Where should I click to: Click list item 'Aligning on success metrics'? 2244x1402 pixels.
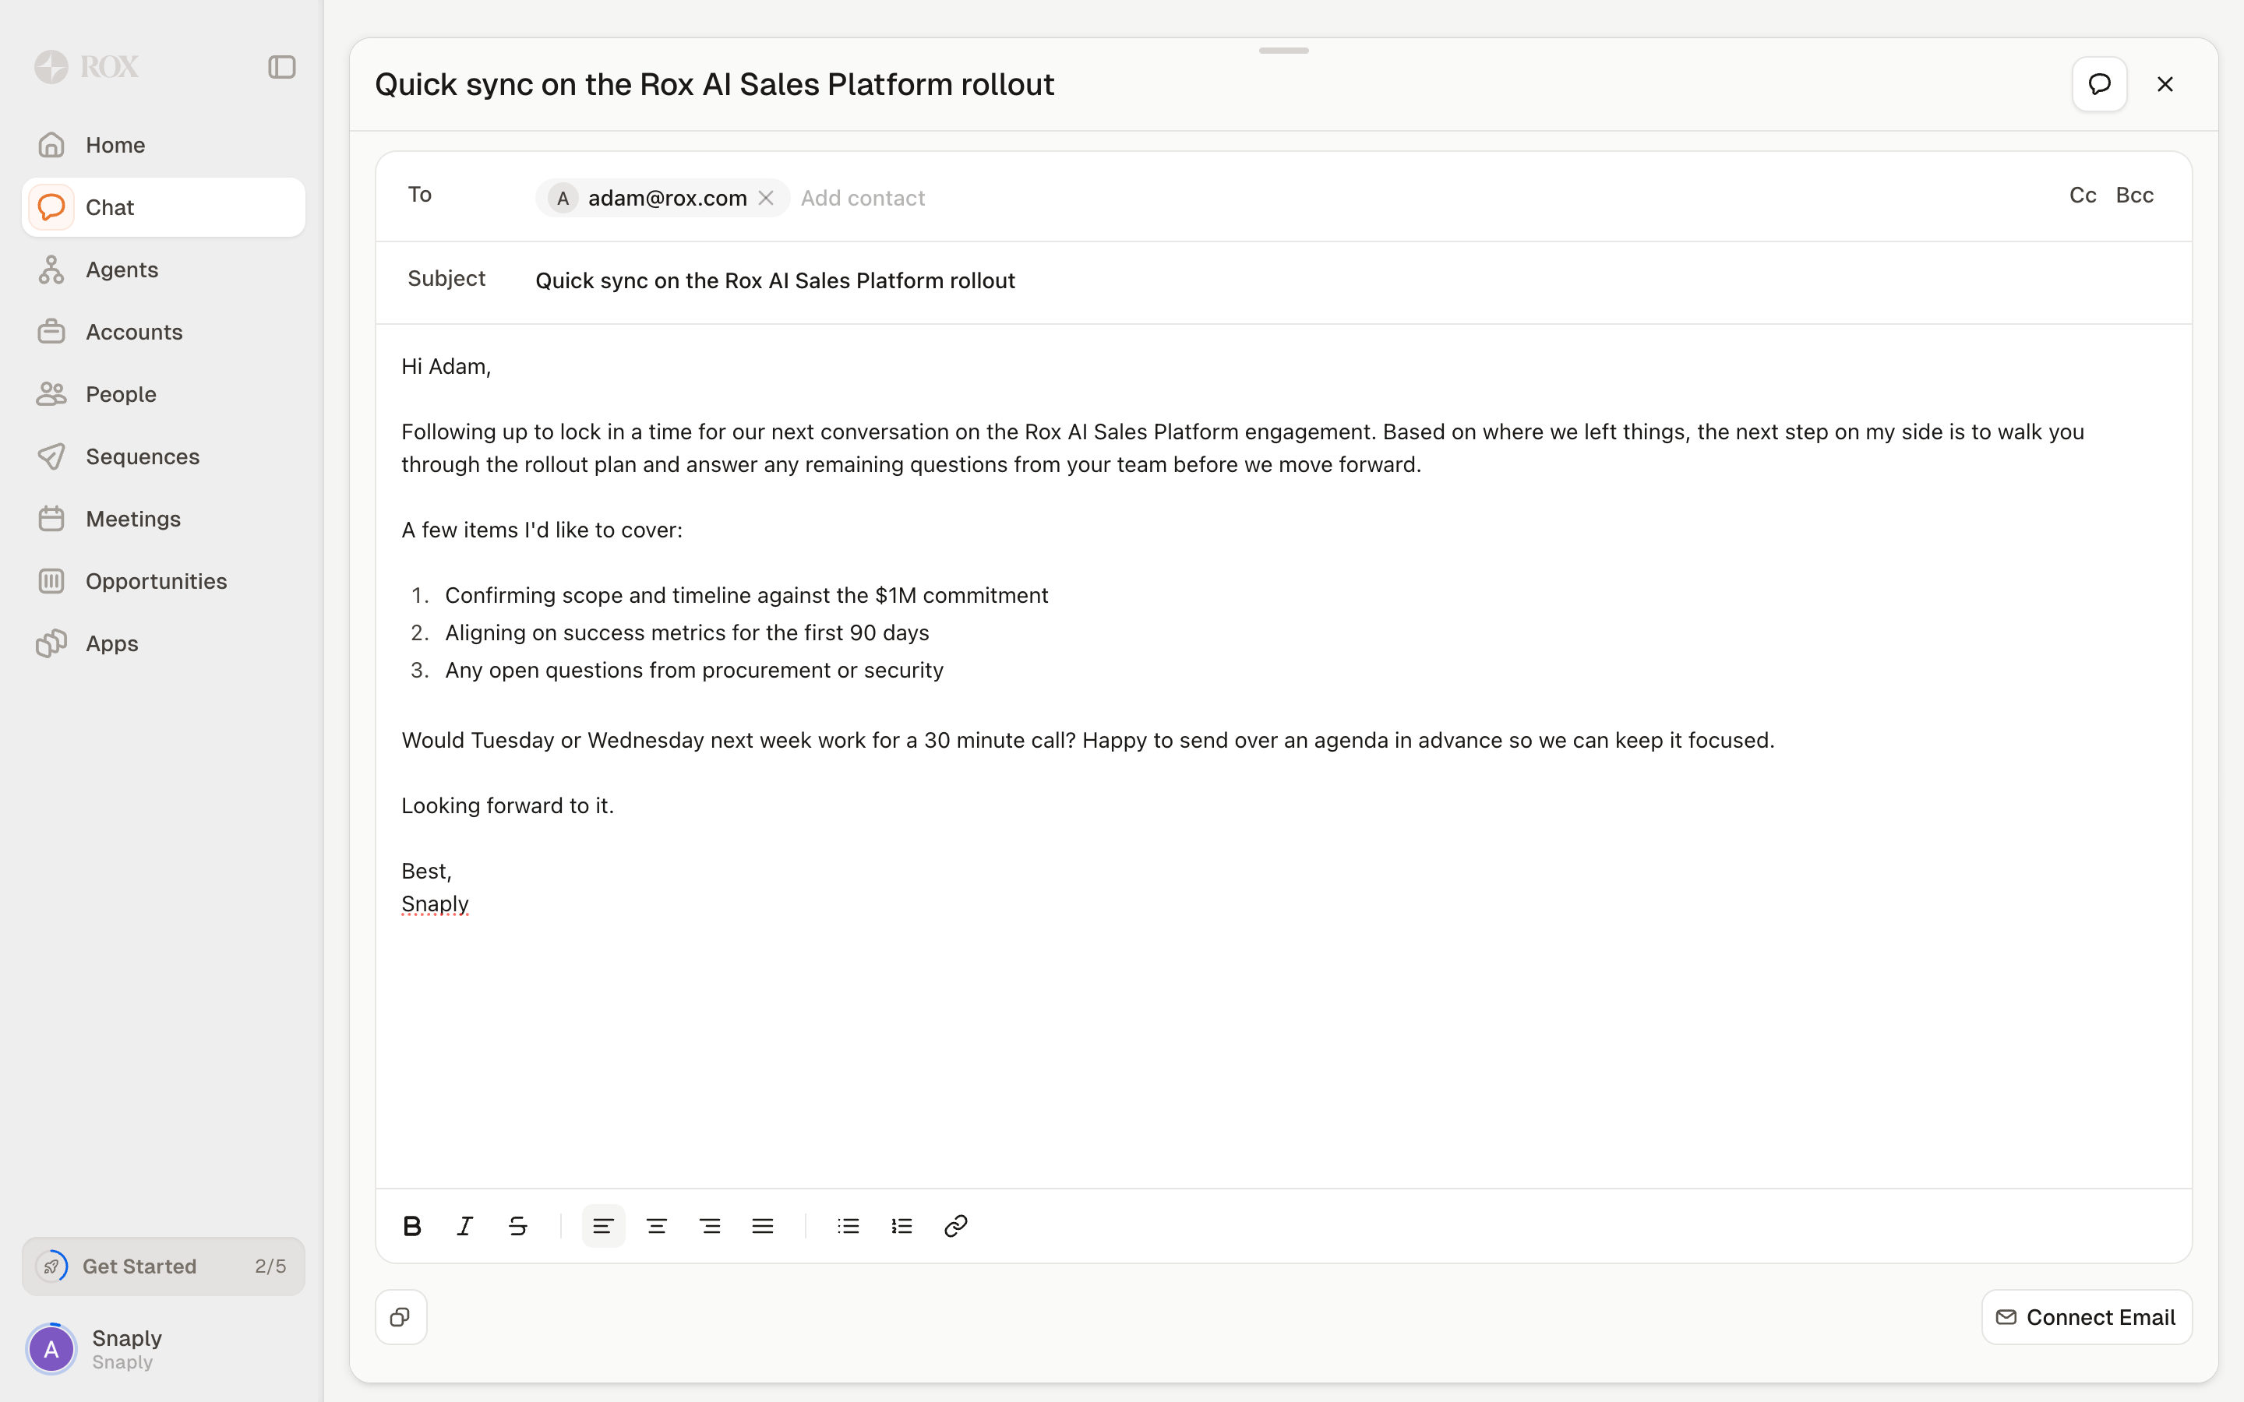click(687, 632)
